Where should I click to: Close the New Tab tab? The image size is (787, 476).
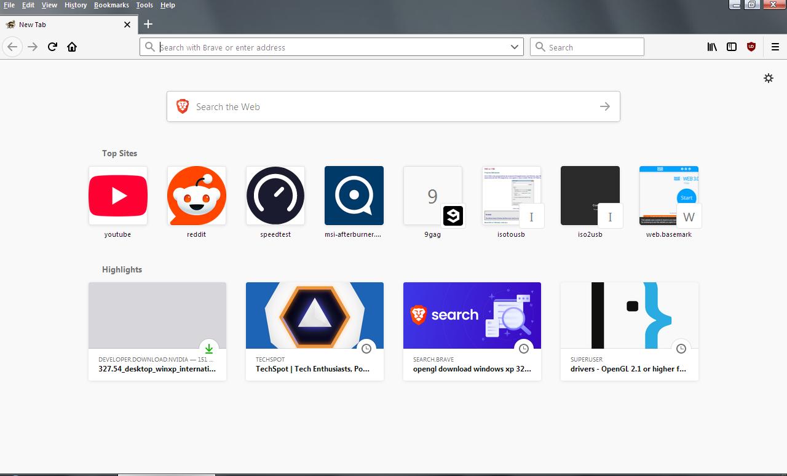127,25
